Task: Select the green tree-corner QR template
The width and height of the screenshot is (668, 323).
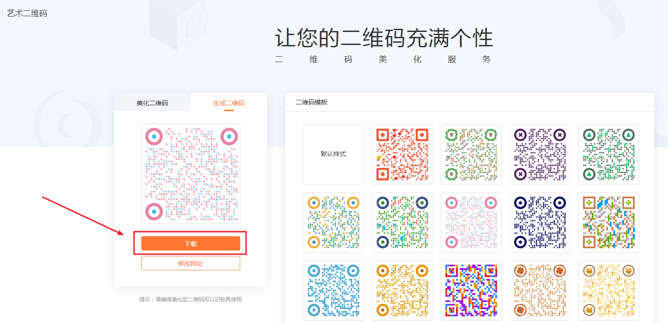Action: (609, 154)
